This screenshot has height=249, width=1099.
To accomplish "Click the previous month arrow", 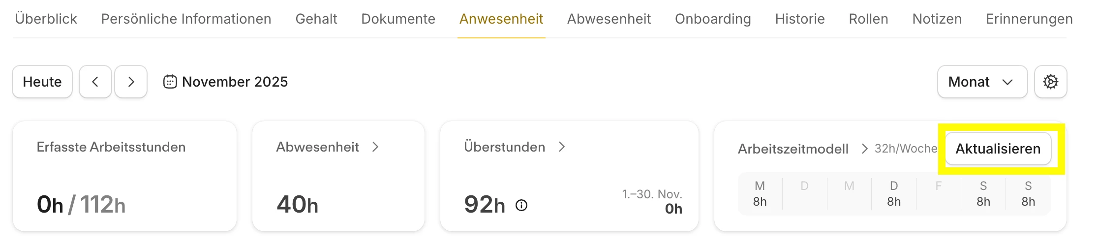I will [x=95, y=82].
